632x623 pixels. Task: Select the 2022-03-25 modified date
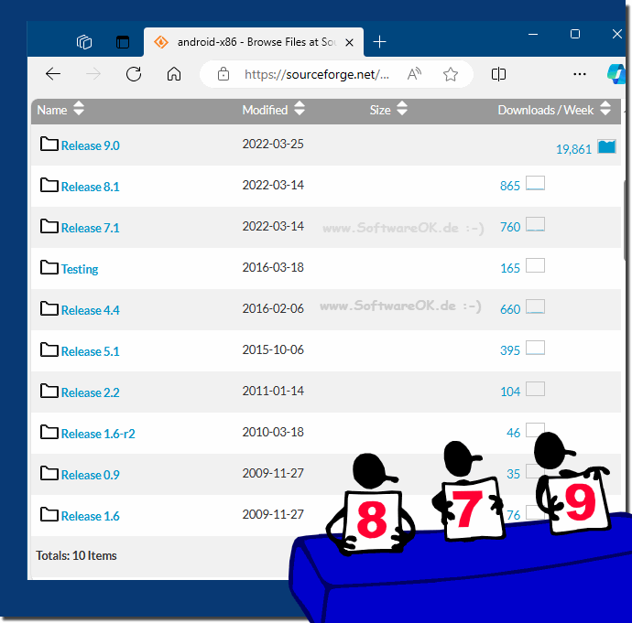click(273, 144)
